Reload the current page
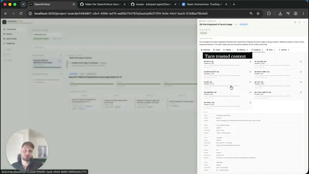Viewport: 309px width, 174px height. click(x=21, y=14)
